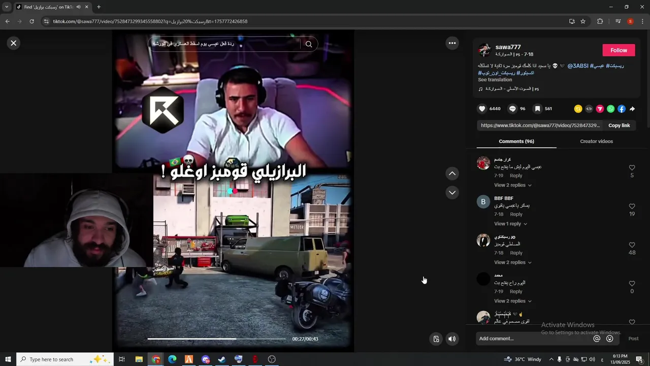650x366 pixels.
Task: Like محمد's comment with 0 likes
Action: coord(632,284)
